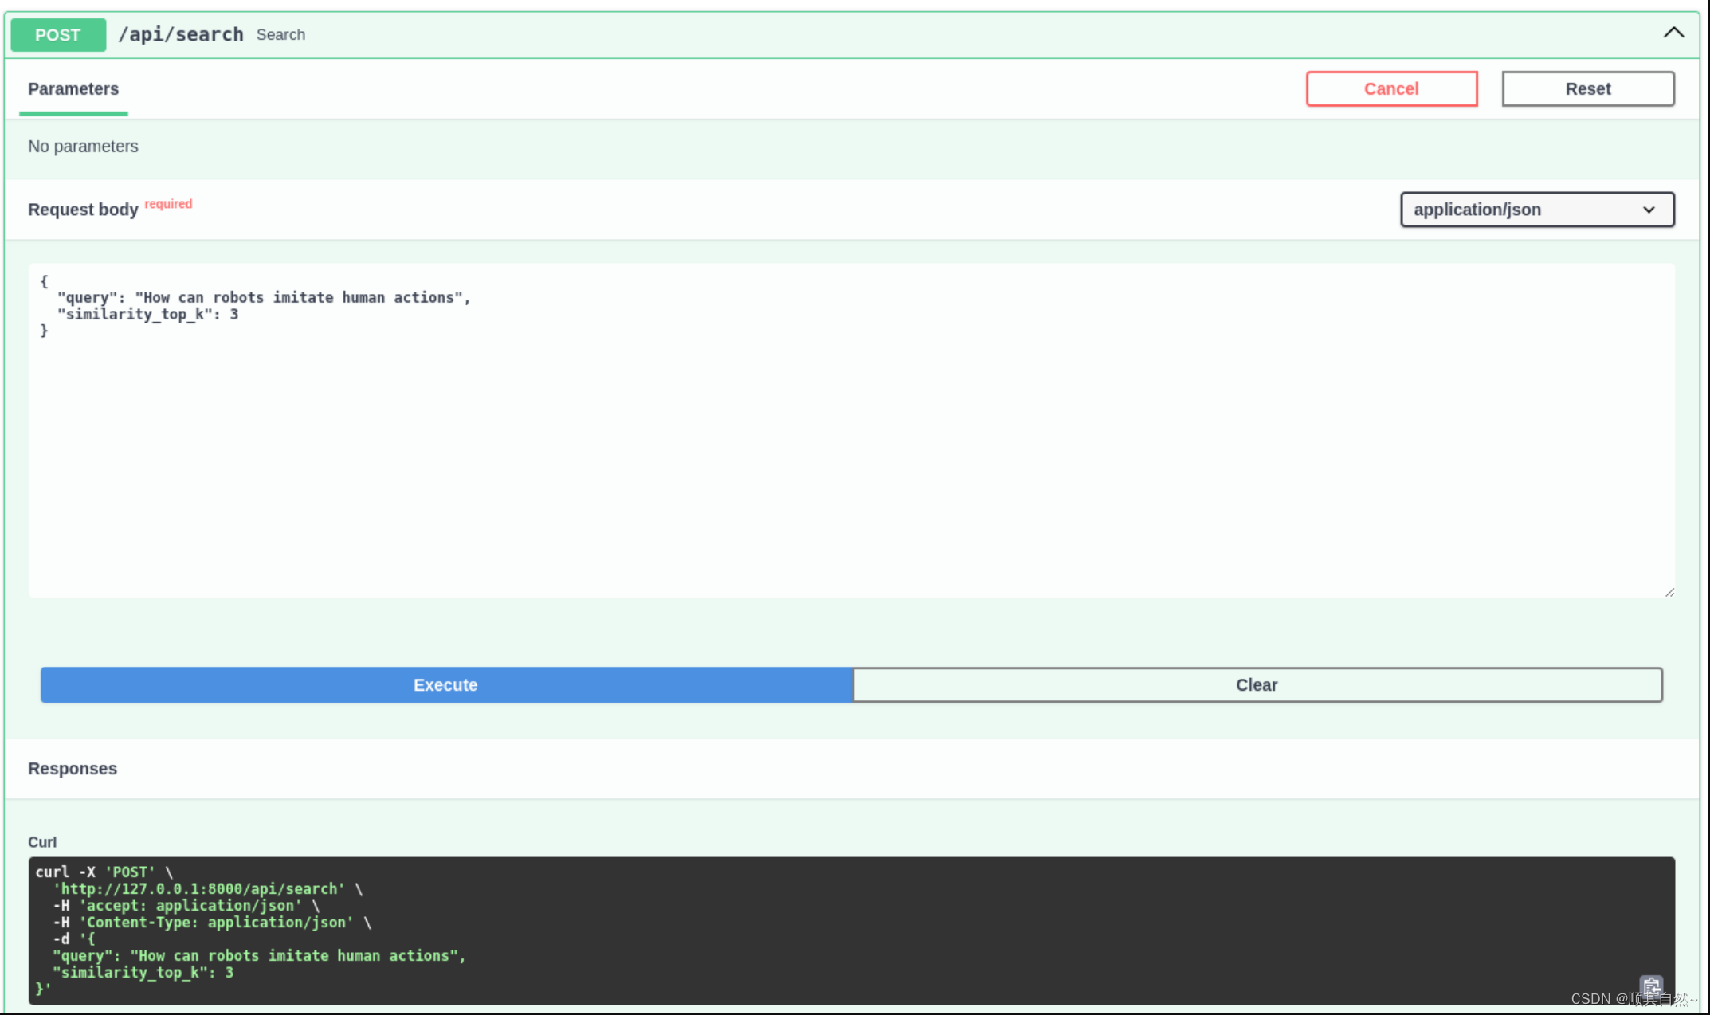Cancel the try-it-out mode
This screenshot has height=1015, width=1710.
(1391, 88)
